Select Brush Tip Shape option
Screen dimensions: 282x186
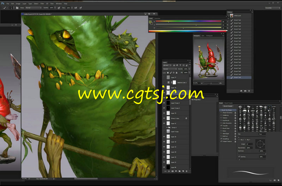coord(228,110)
